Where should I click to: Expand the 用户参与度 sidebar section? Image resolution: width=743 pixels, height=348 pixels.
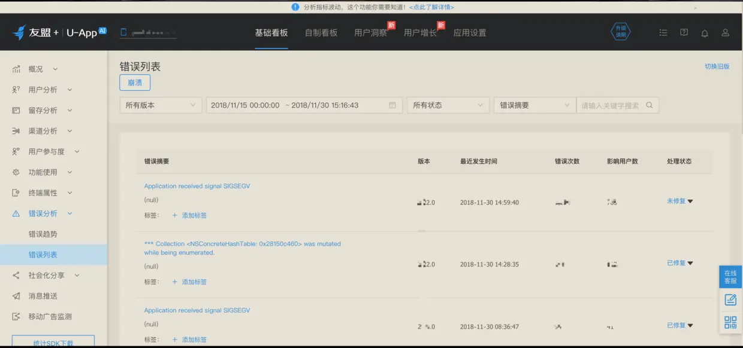point(77,152)
